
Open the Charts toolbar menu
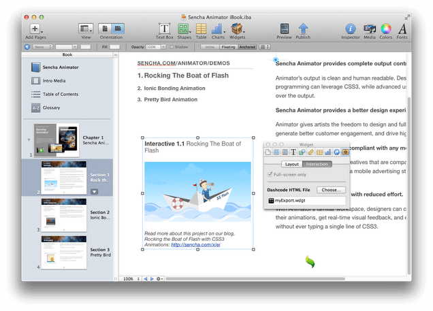coord(218,29)
